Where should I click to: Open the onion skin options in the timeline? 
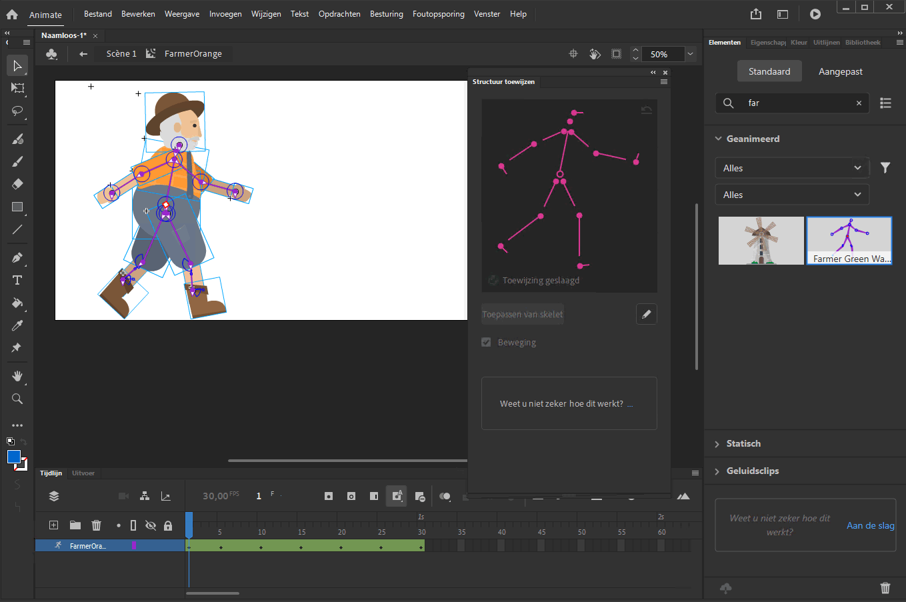tap(444, 496)
